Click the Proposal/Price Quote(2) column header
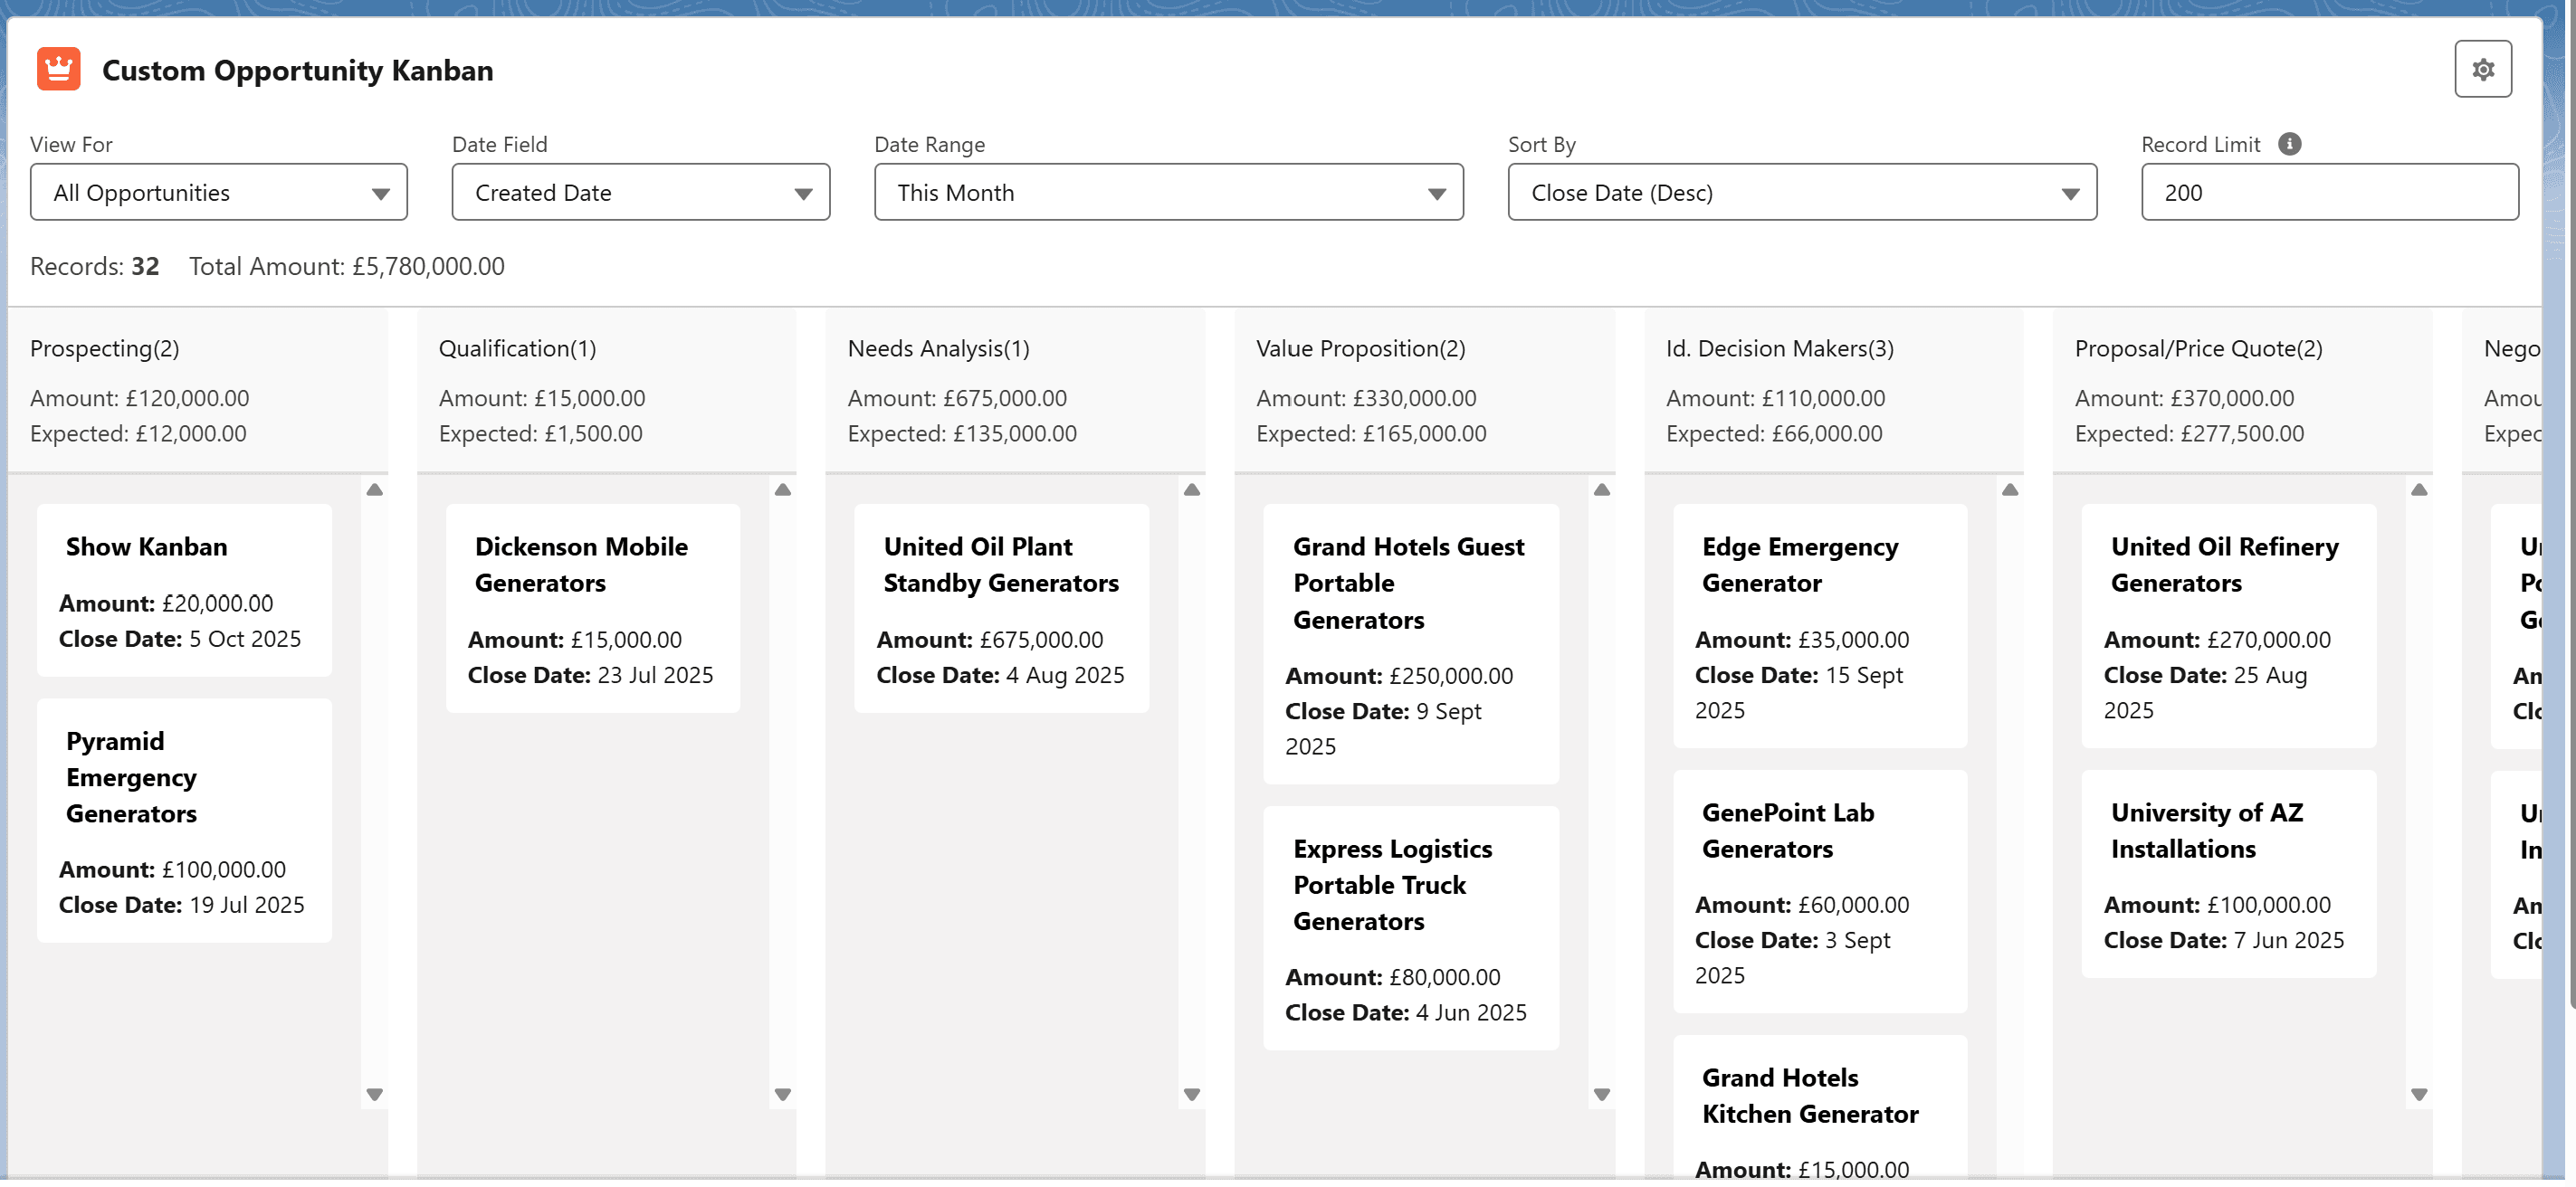This screenshot has width=2576, height=1187. pos(2198,348)
